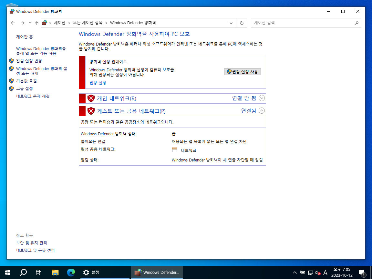Select 모든 제어판 항목 breadcrumb

[x=88, y=23]
